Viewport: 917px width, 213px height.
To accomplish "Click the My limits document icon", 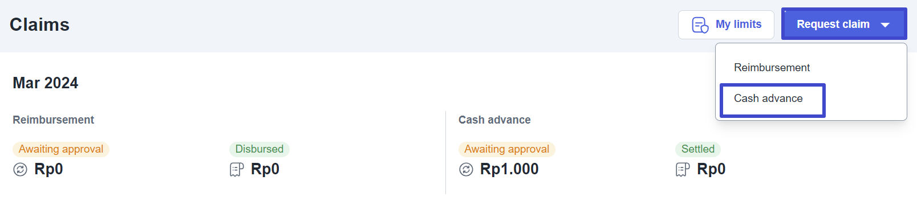I will pos(700,25).
